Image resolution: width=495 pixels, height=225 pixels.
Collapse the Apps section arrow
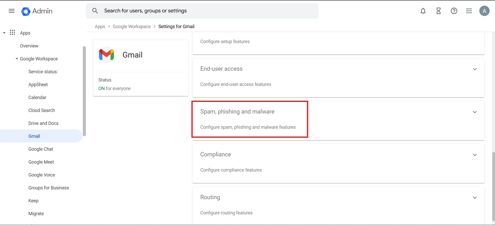4,33
